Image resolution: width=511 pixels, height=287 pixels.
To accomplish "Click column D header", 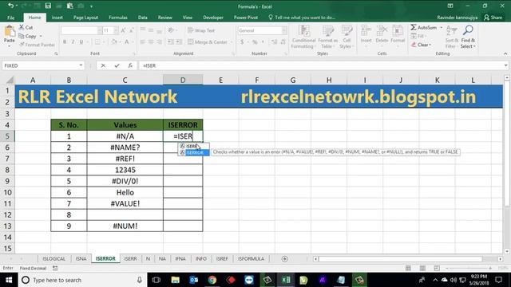I will 183,80.
